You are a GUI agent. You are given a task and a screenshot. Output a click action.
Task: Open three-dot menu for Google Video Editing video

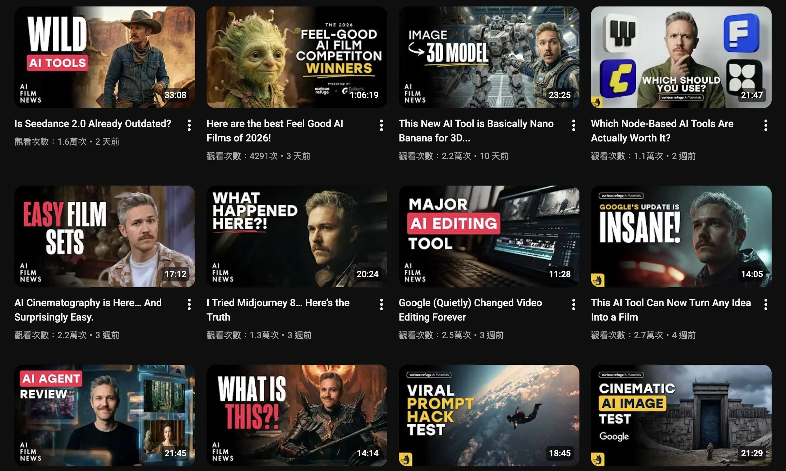click(x=574, y=304)
